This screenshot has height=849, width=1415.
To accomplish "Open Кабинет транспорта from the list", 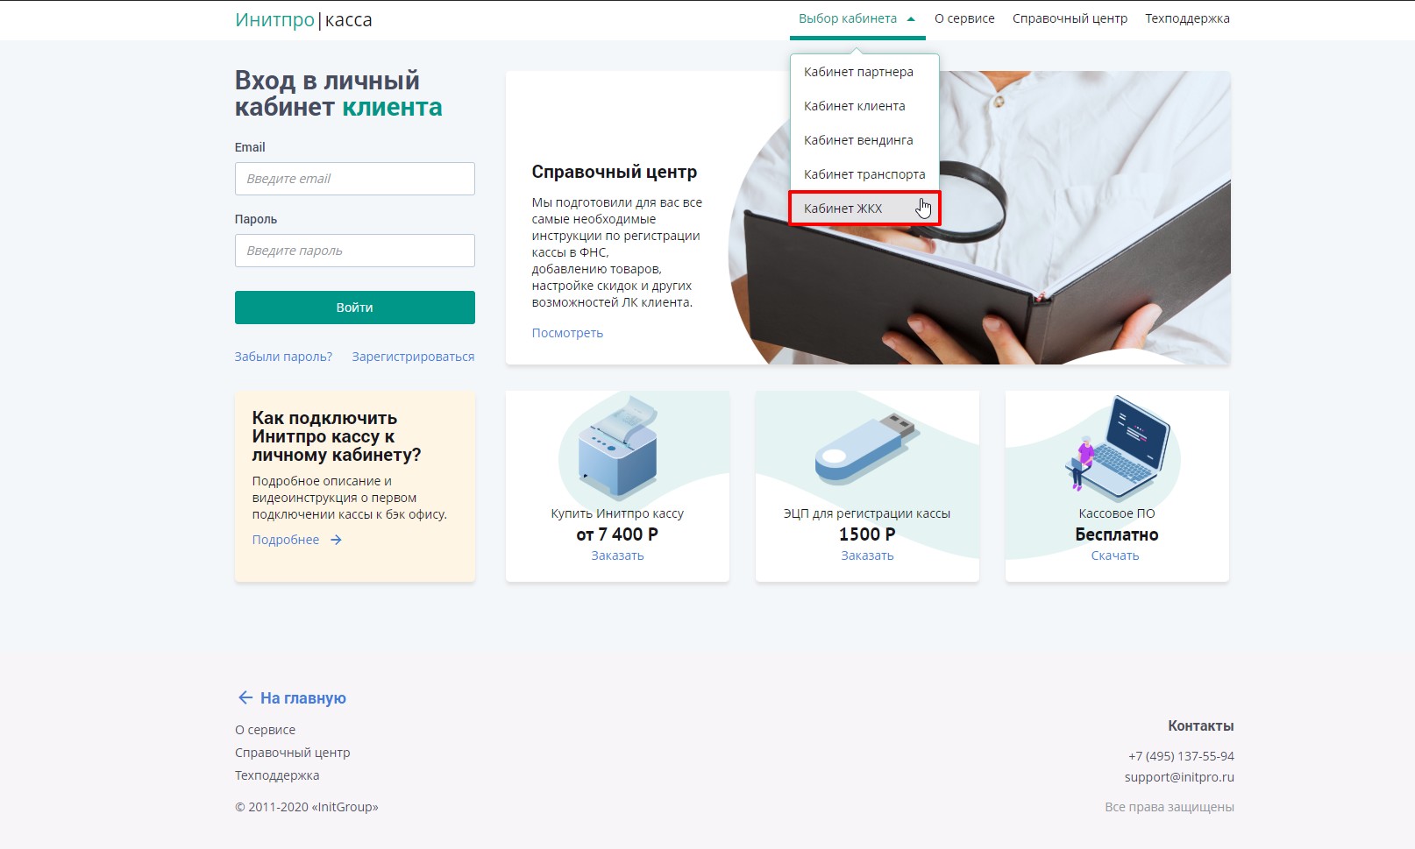I will point(864,174).
